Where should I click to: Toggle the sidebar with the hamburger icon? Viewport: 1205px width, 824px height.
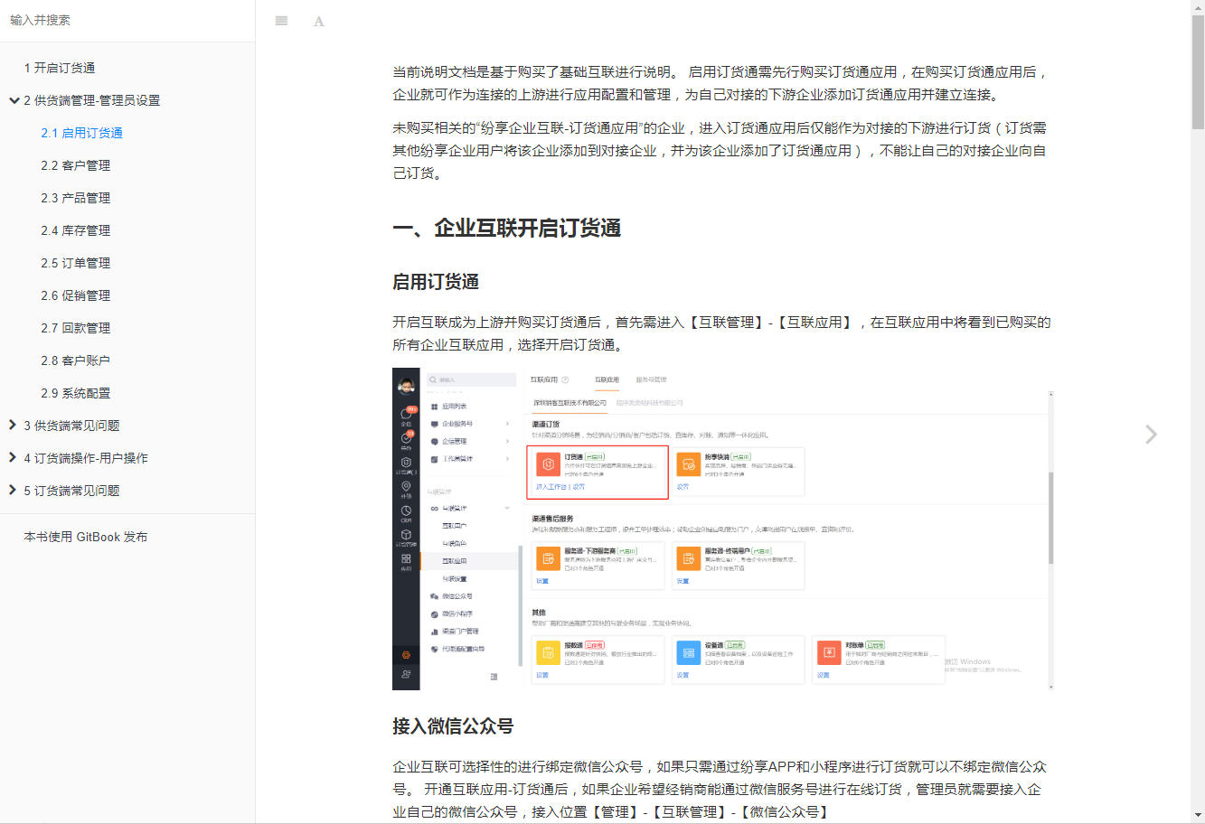281,21
